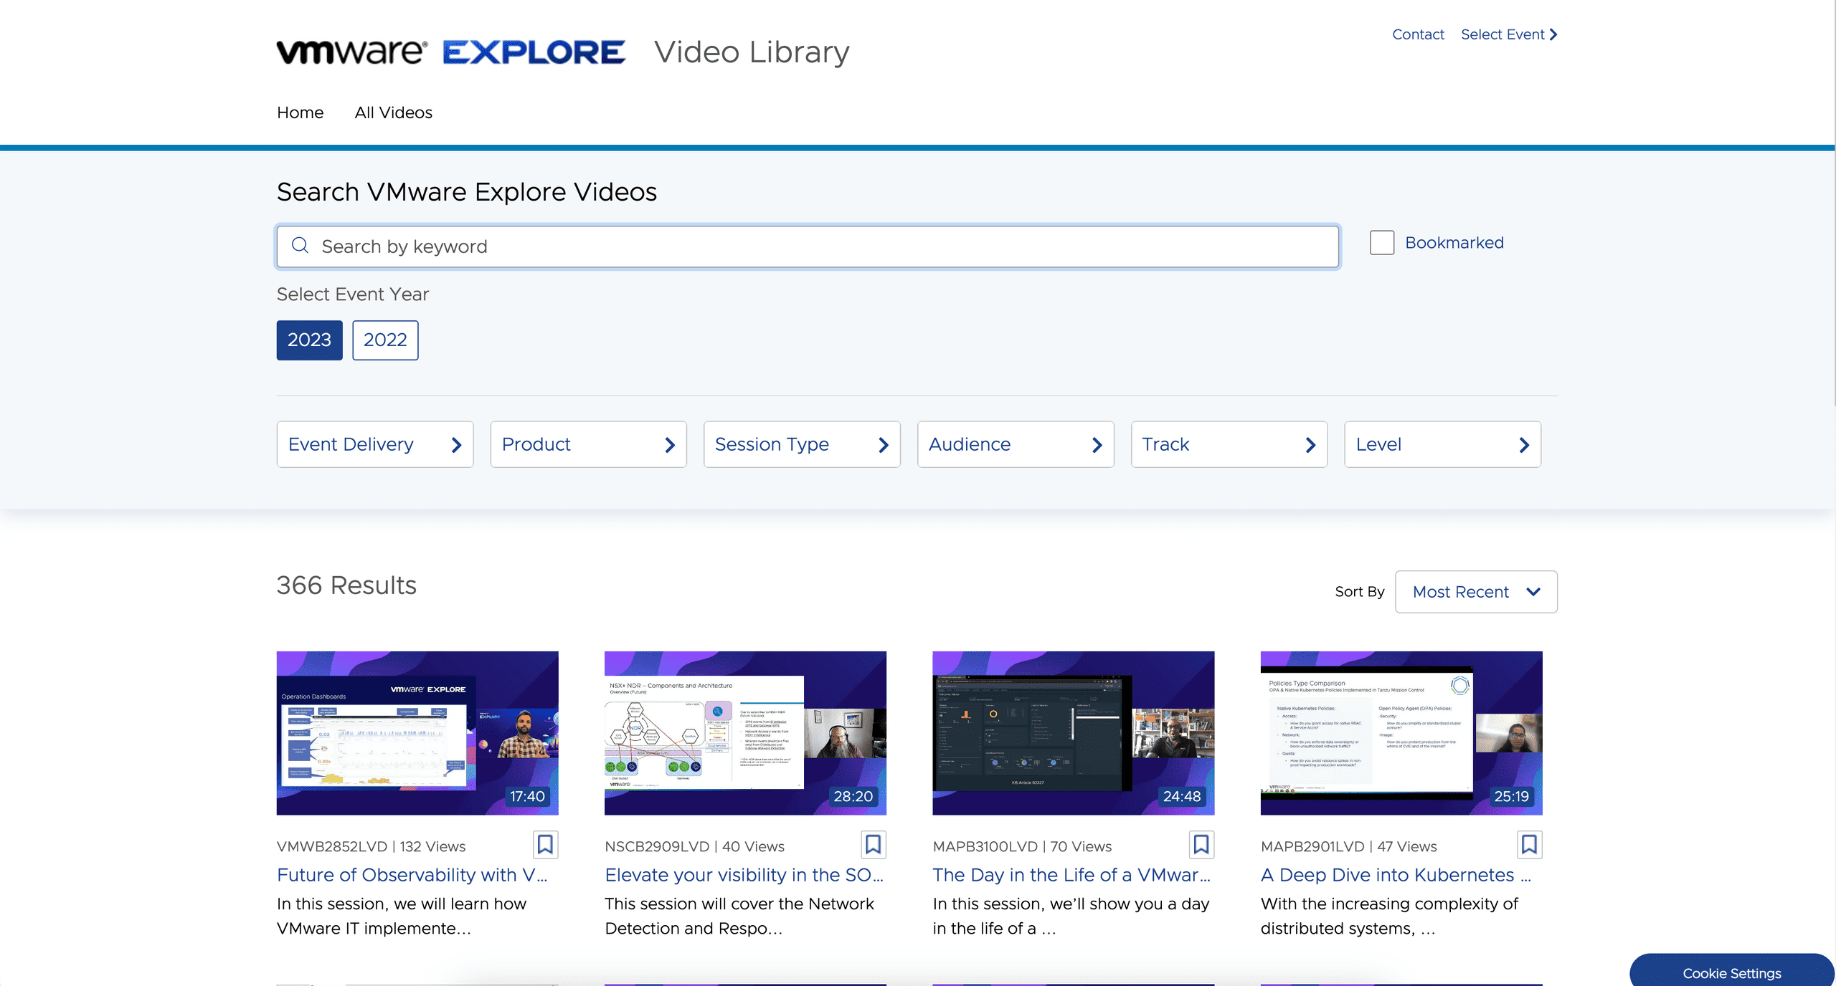Click the search magnifying glass icon
Viewport: 1836px width, 986px height.
coord(301,246)
